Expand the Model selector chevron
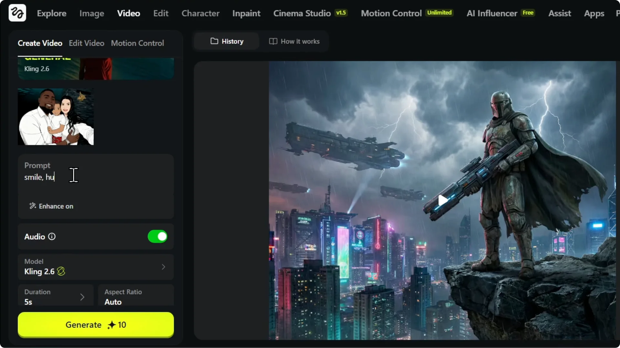 tap(163, 267)
